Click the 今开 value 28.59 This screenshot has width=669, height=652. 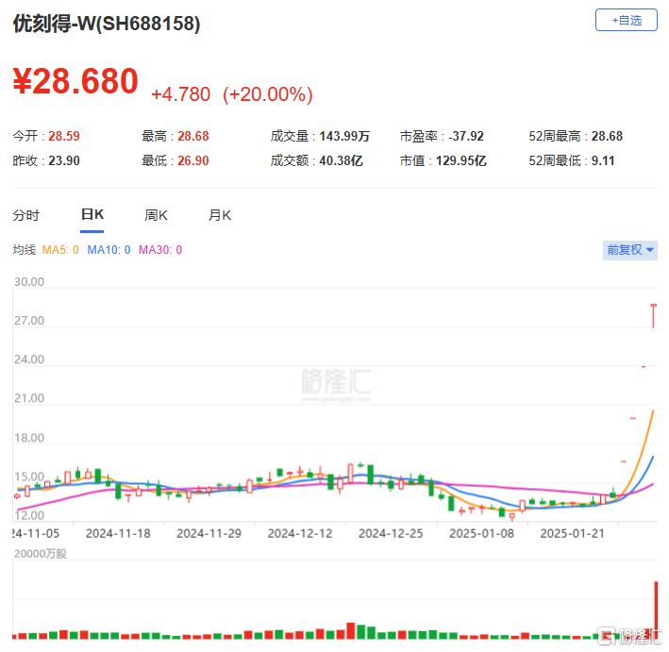[x=64, y=136]
